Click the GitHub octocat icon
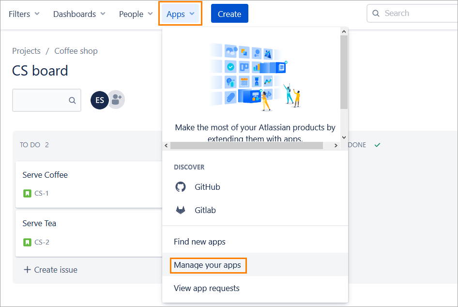 [181, 187]
